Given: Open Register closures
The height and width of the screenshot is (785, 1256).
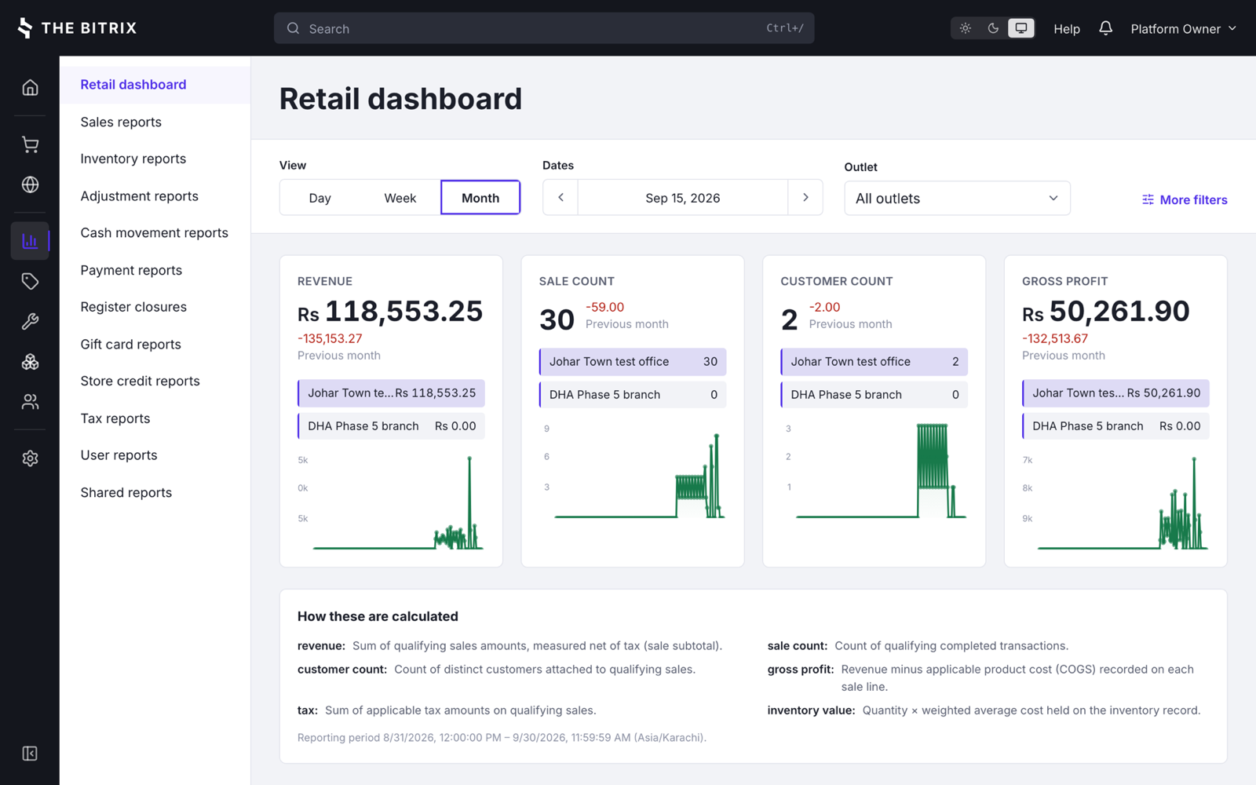Looking at the screenshot, I should [155, 307].
